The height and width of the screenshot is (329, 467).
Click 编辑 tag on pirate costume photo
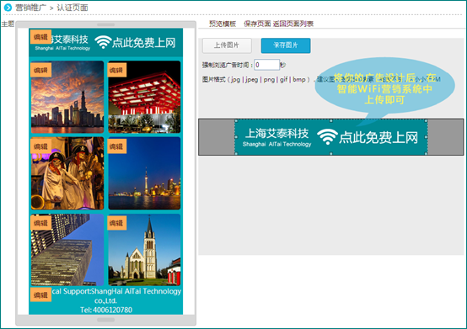click(x=40, y=146)
